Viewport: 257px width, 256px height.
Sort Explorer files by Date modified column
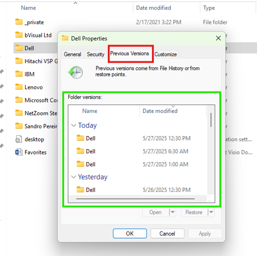click(x=153, y=8)
